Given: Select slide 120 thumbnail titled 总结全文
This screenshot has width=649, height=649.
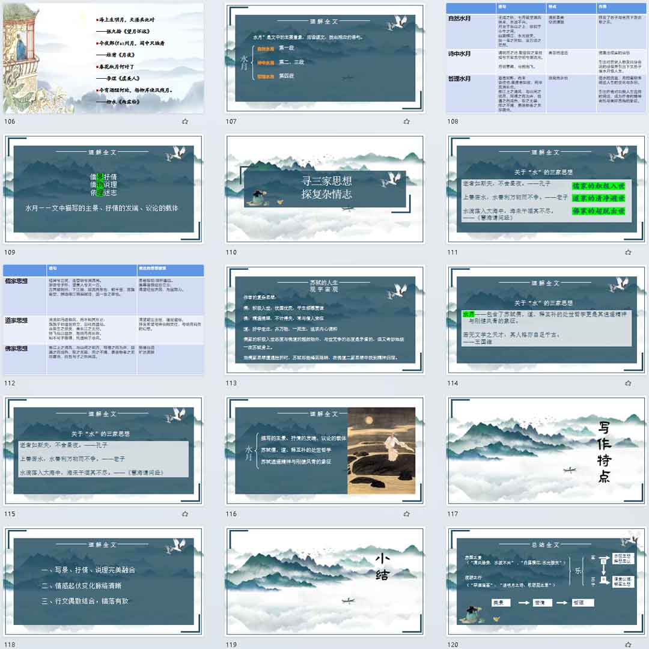Looking at the screenshot, I should [x=546, y=582].
